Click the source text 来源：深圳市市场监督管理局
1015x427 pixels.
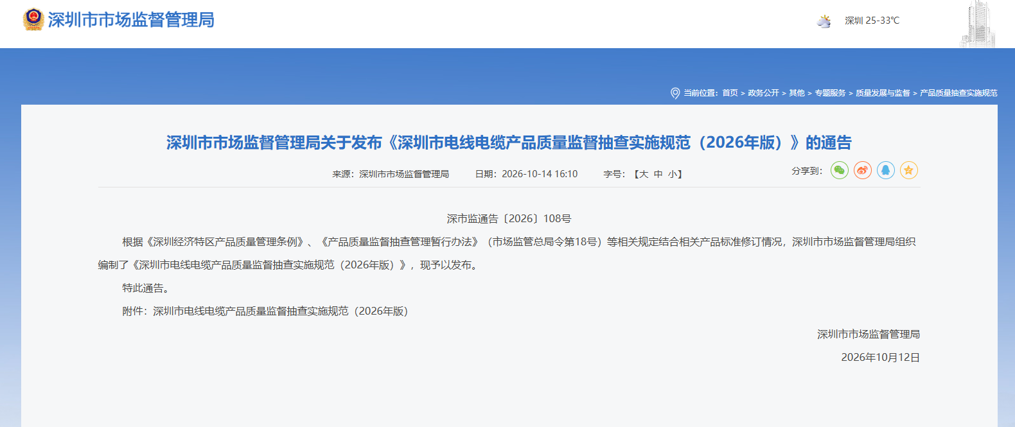[391, 174]
